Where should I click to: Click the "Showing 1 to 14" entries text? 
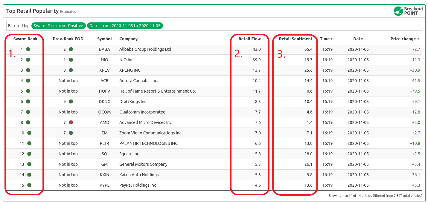coord(375,196)
